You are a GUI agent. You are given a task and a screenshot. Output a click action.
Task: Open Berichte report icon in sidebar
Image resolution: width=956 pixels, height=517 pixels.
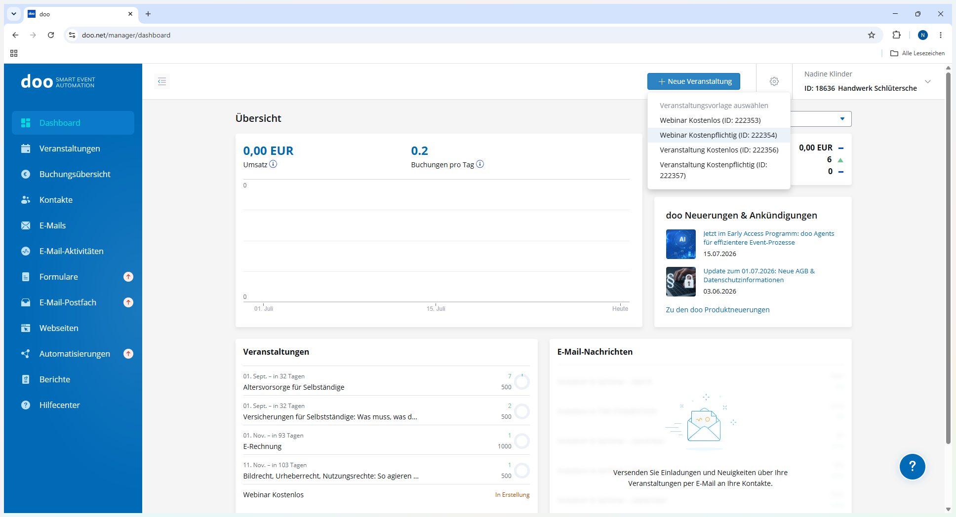point(26,379)
